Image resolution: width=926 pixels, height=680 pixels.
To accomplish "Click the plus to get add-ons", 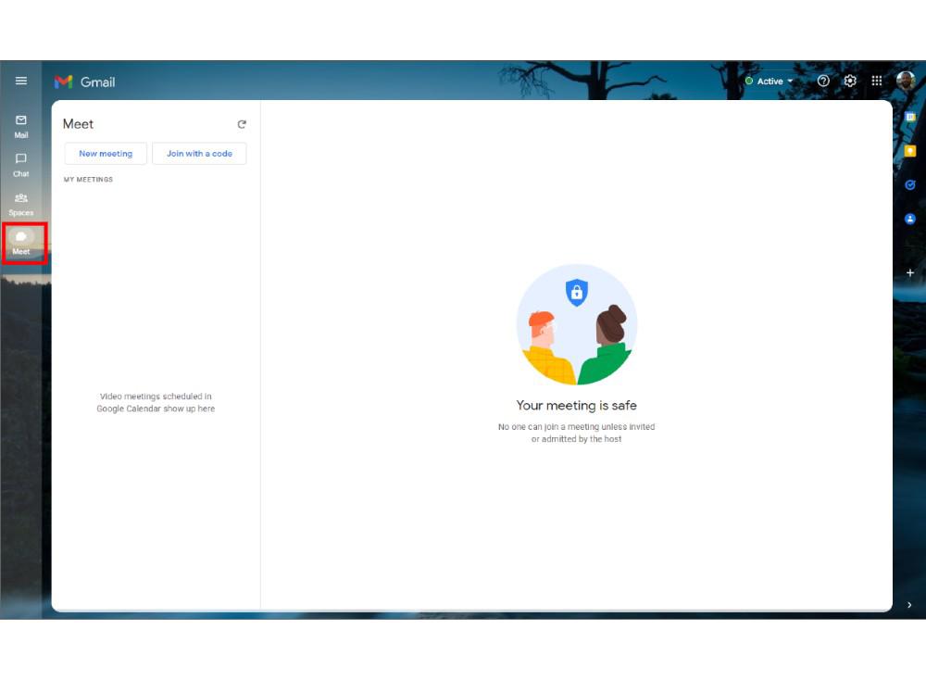I will click(x=910, y=273).
